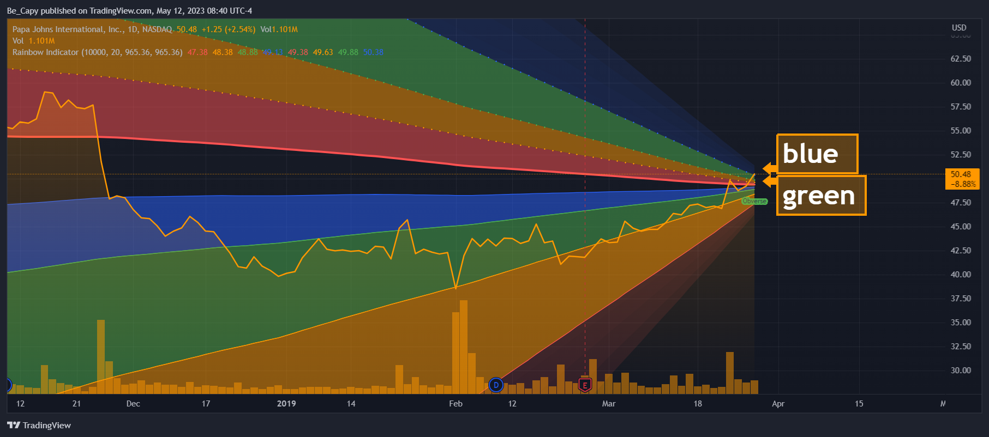The height and width of the screenshot is (437, 989).
Task: Click the 62.50 price axis label
Action: coord(961,59)
